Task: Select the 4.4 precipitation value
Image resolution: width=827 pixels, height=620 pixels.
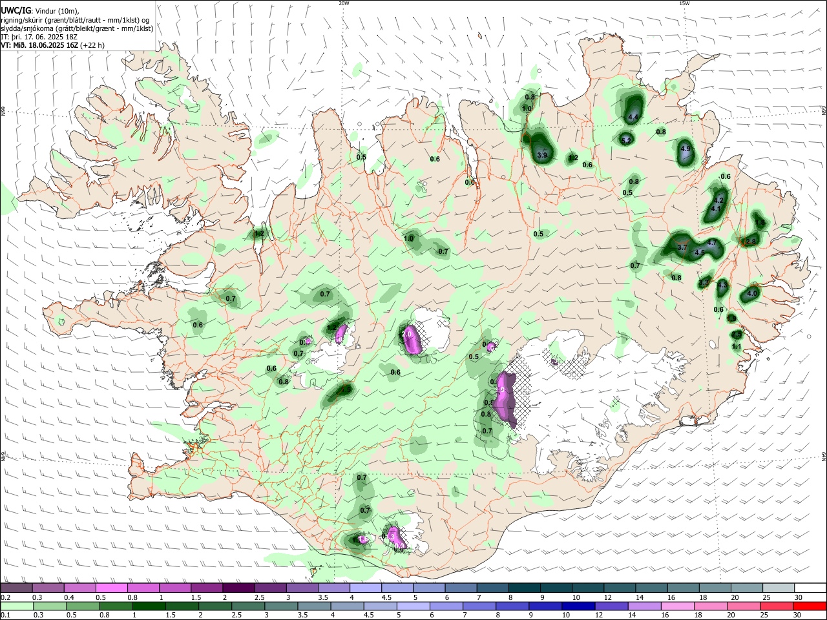Action: pyautogui.click(x=633, y=117)
